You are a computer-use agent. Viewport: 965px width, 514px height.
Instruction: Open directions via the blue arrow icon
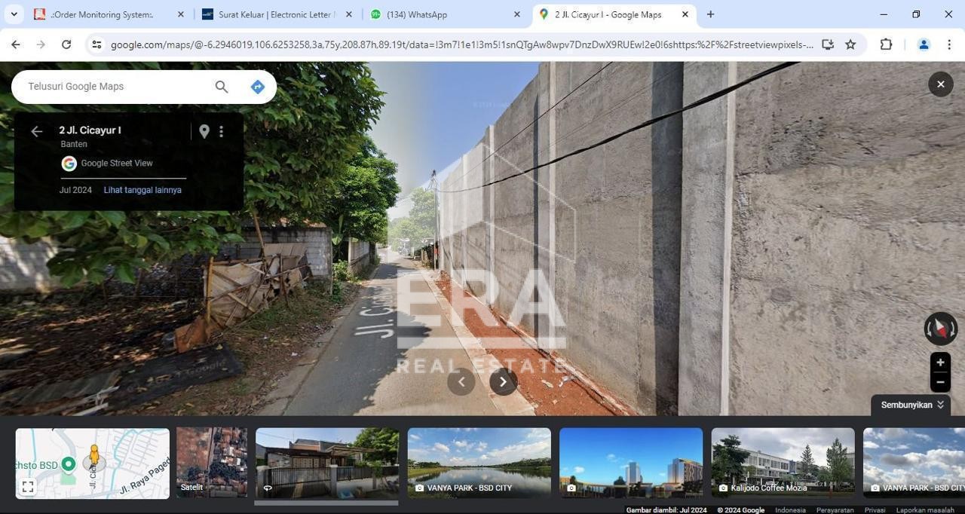258,87
